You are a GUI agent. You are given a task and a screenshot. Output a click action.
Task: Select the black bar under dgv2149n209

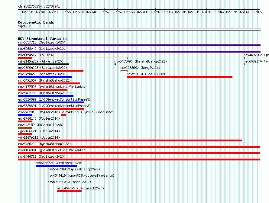coord(44,64)
